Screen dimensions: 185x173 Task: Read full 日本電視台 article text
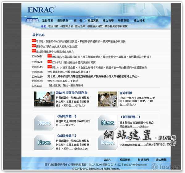(143, 127)
